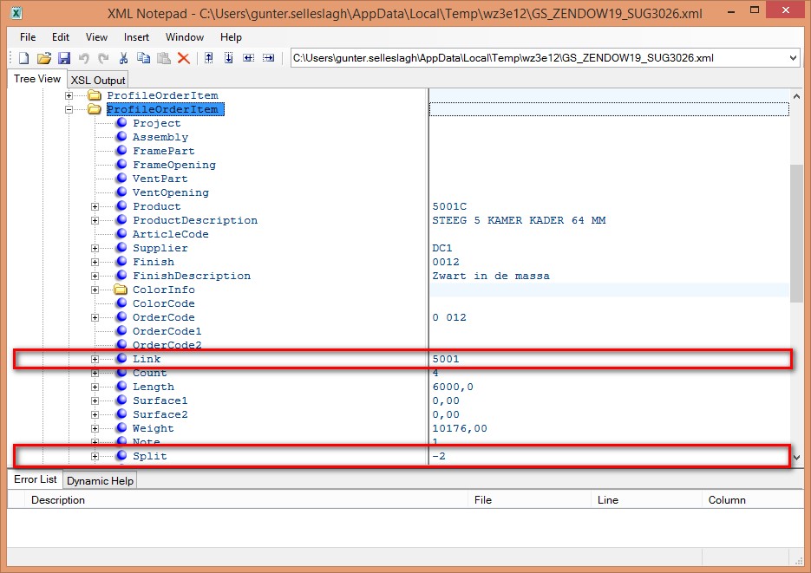The width and height of the screenshot is (811, 573).
Task: Open the Window menu
Action: click(x=185, y=37)
